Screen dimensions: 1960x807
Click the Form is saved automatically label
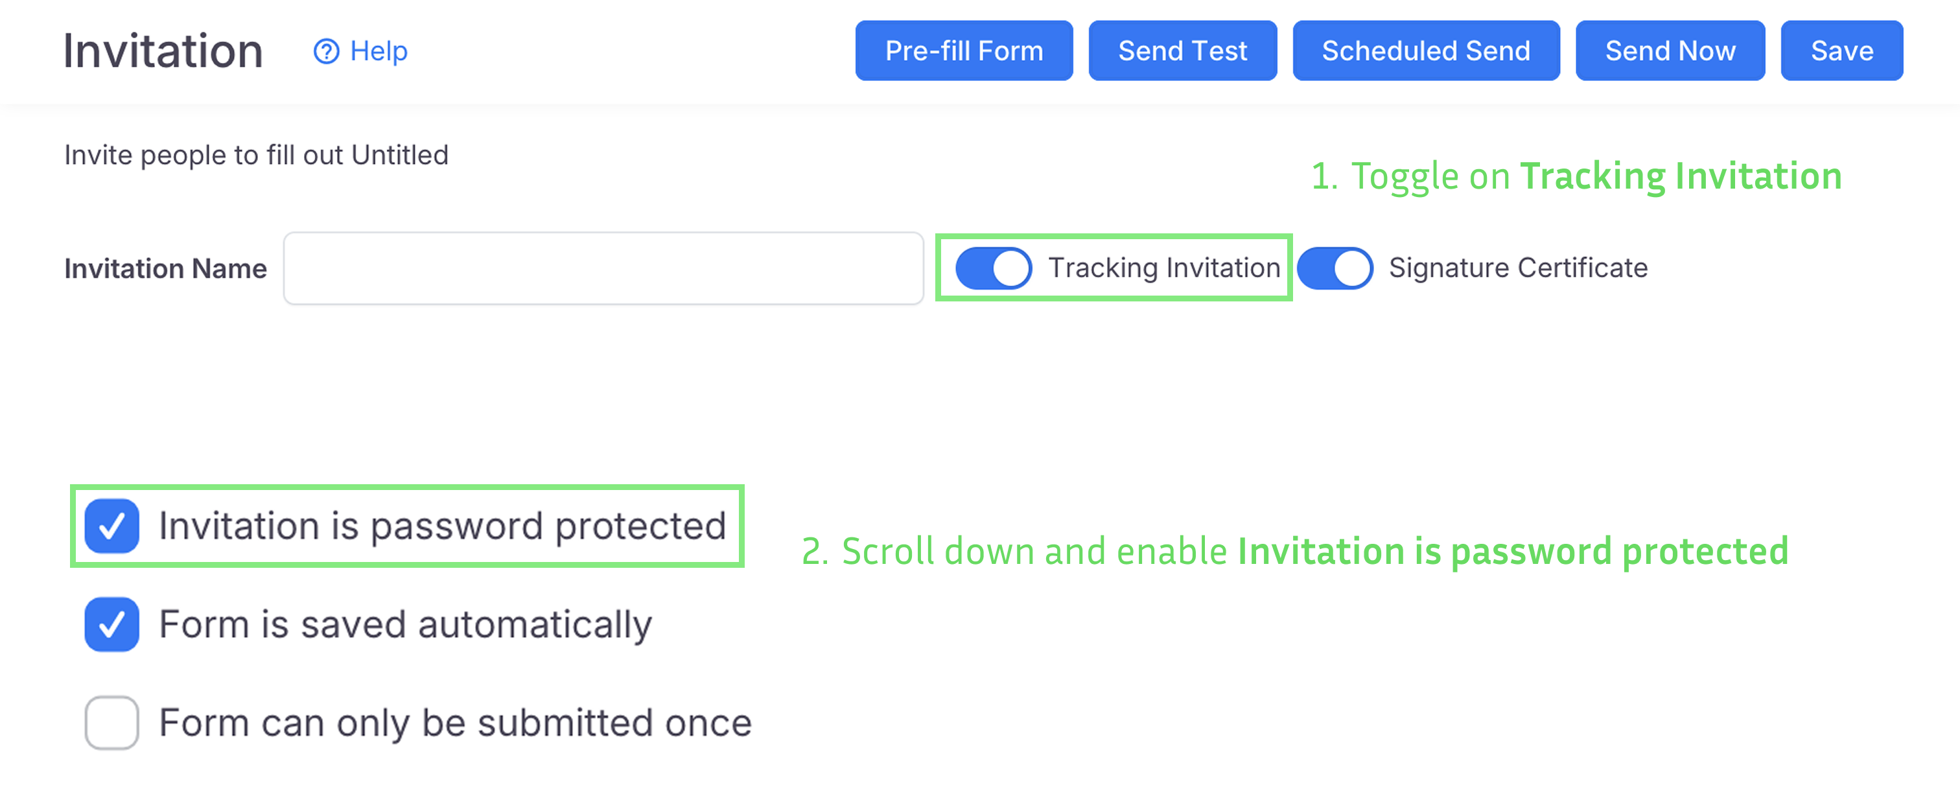pyautogui.click(x=406, y=624)
